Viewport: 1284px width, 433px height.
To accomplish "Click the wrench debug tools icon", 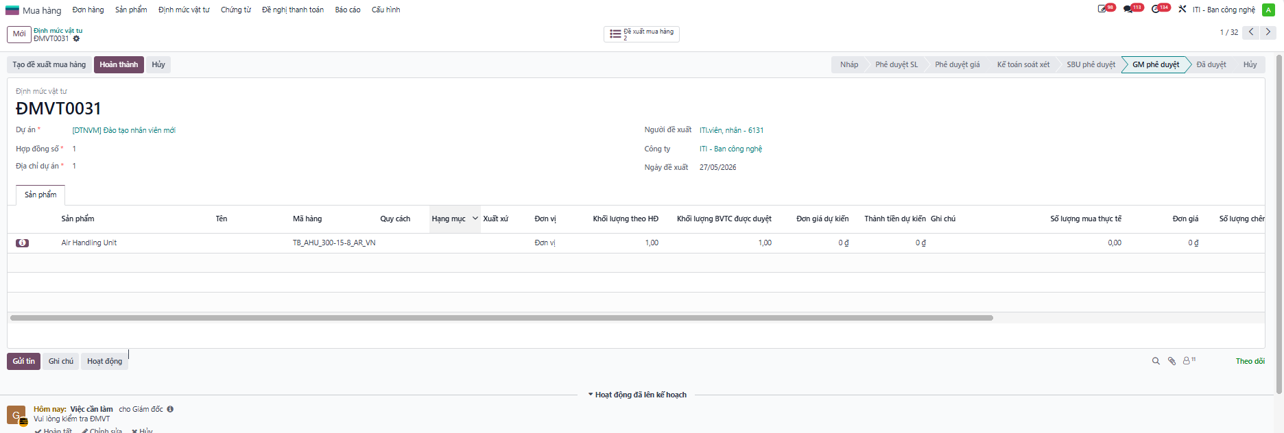I will [1182, 10].
